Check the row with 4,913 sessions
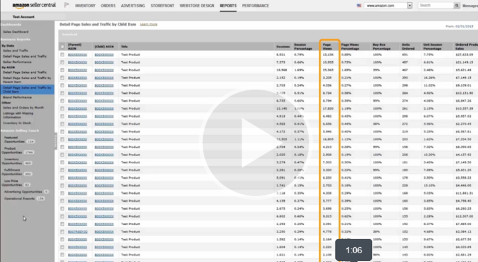 (x=62, y=116)
